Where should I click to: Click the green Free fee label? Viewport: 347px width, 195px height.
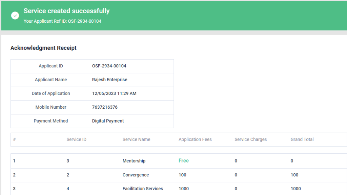(183, 161)
